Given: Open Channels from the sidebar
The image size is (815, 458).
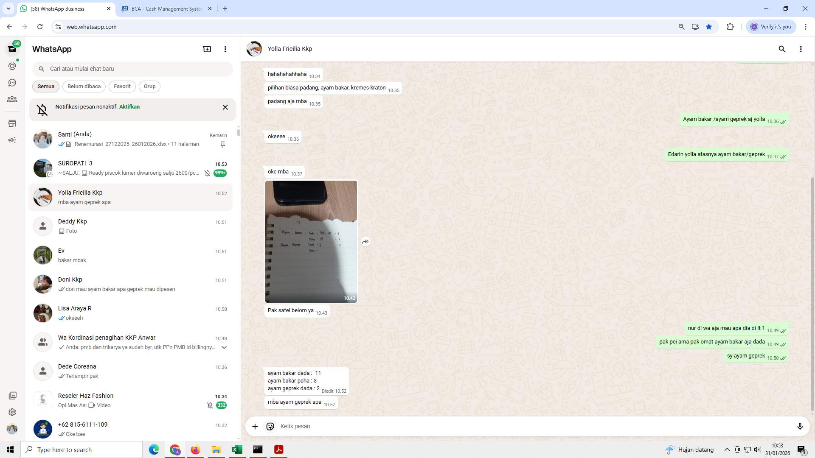Looking at the screenshot, I should (x=12, y=83).
